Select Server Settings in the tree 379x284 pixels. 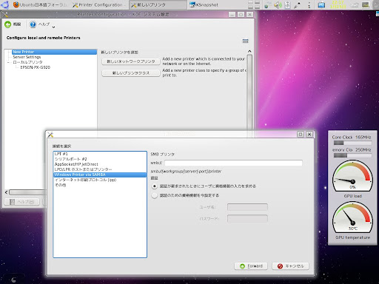[x=27, y=57]
